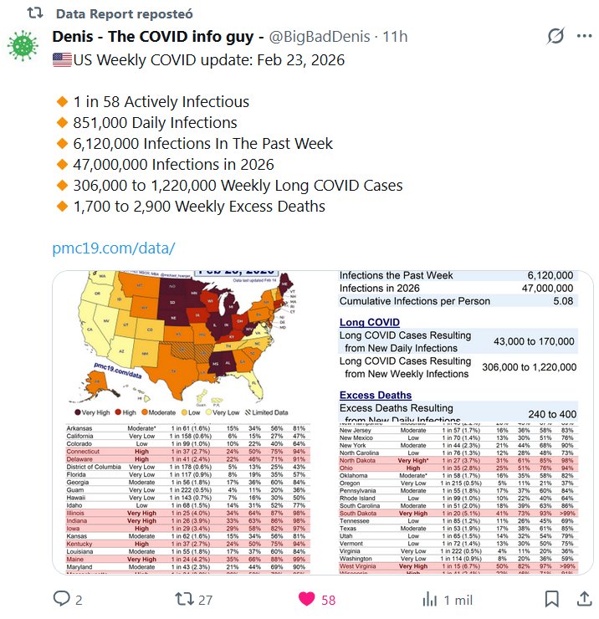Toggle the bookmark icon on this post
599x619 pixels.
552,599
